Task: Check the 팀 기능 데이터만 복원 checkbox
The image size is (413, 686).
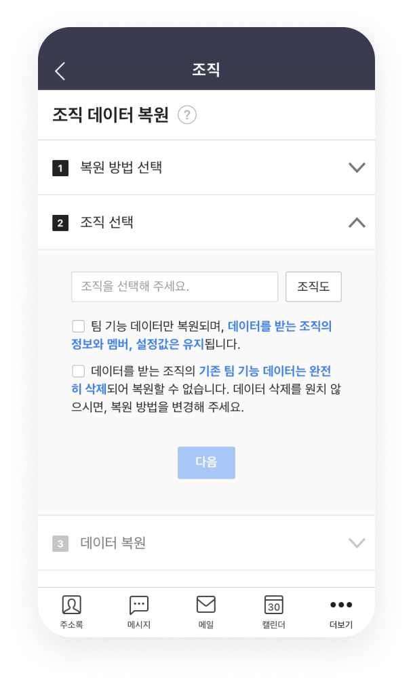Action: tap(78, 326)
